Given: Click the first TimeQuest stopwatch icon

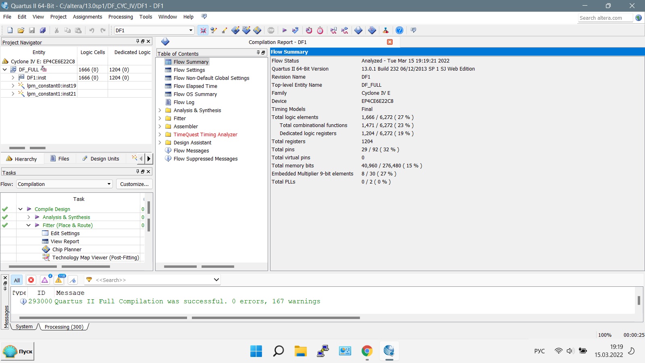Looking at the screenshot, I should (309, 30).
